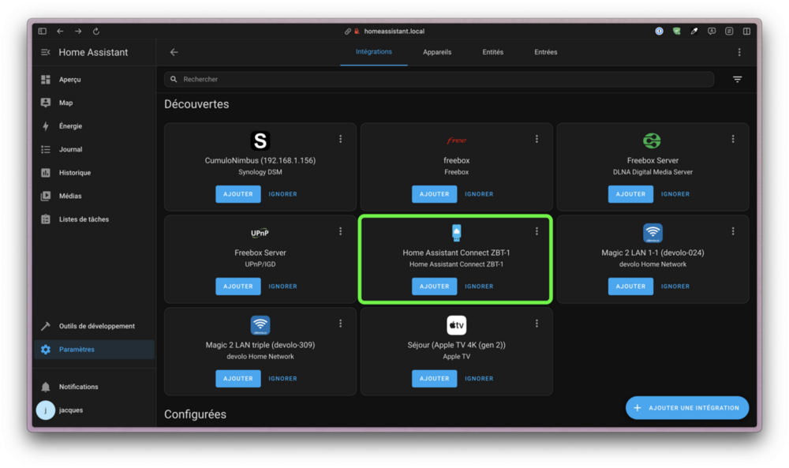Click Ajouter une intégration button
The width and height of the screenshot is (789, 468).
click(x=687, y=407)
